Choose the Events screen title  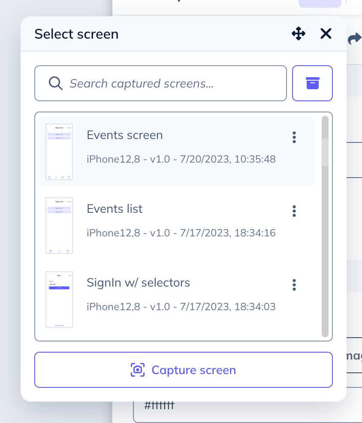125,135
